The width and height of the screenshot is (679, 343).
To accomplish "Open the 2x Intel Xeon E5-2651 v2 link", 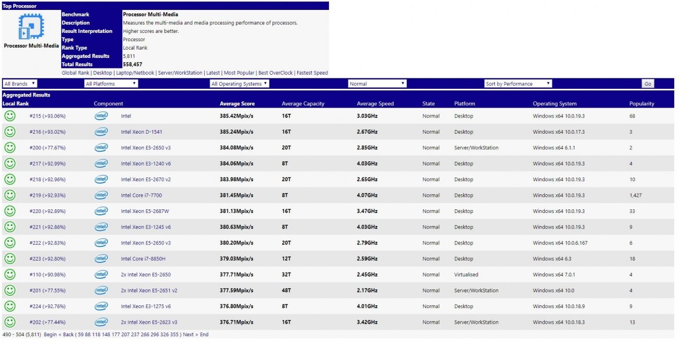I will (x=149, y=290).
